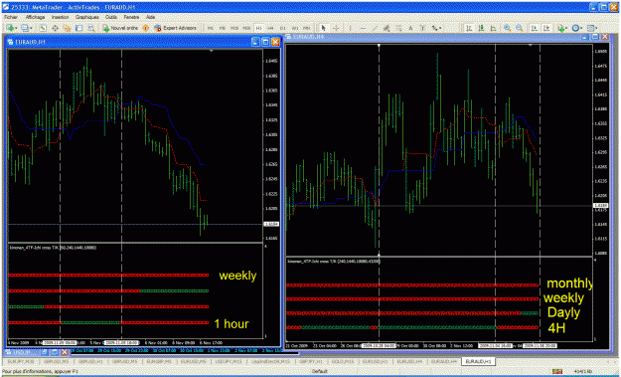Switch to the M1 timeframe button
Image resolution: width=621 pixels, height=377 pixels.
click(211, 28)
